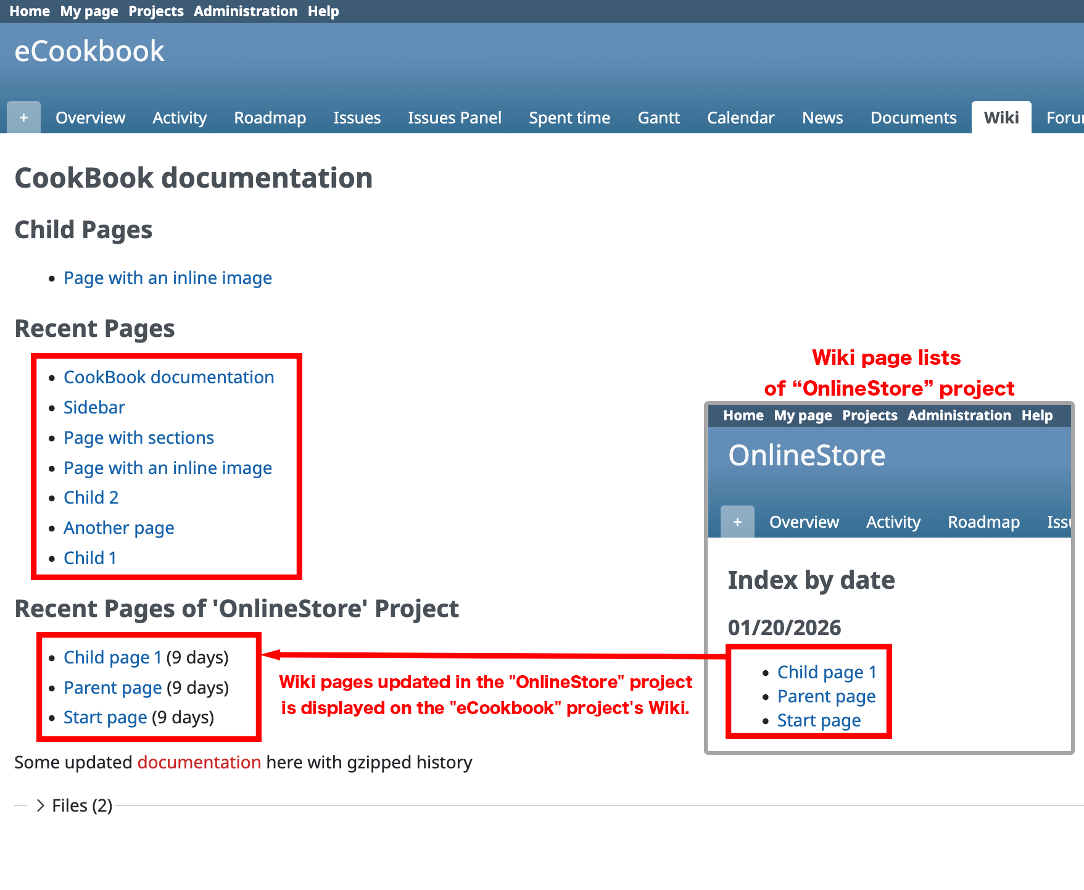This screenshot has width=1084, height=890.
Task: Select the Calendar tab
Action: coord(740,117)
